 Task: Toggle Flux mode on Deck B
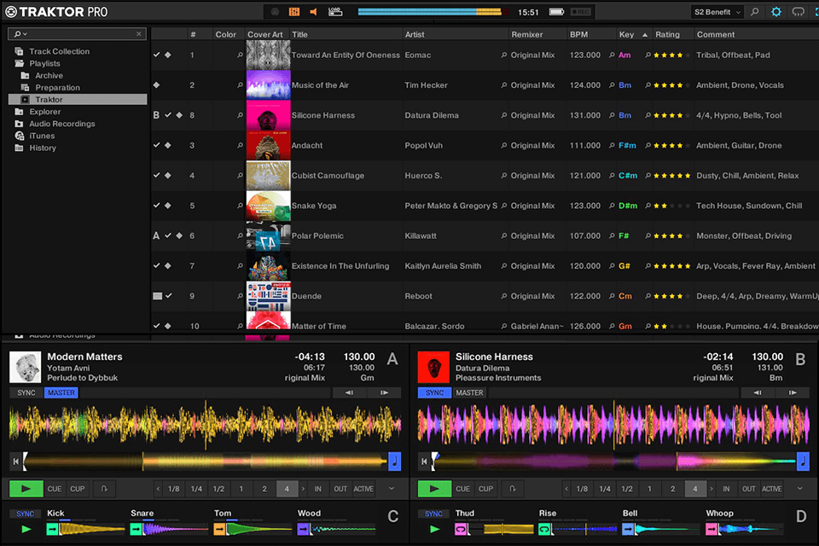click(x=513, y=489)
